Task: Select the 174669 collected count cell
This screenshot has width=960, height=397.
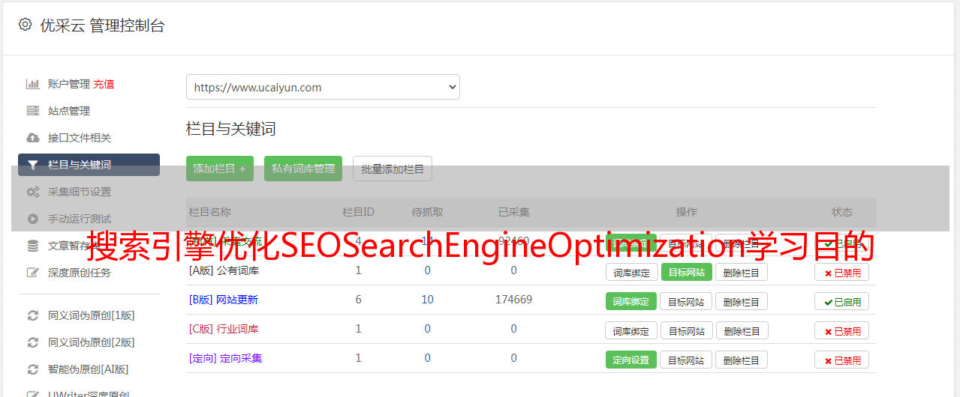Action: pyautogui.click(x=514, y=300)
